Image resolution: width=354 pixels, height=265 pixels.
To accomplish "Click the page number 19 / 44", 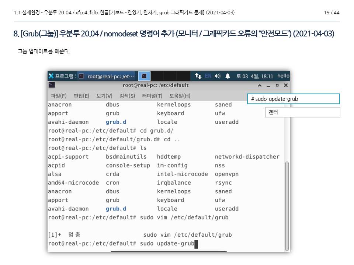I will [332, 13].
